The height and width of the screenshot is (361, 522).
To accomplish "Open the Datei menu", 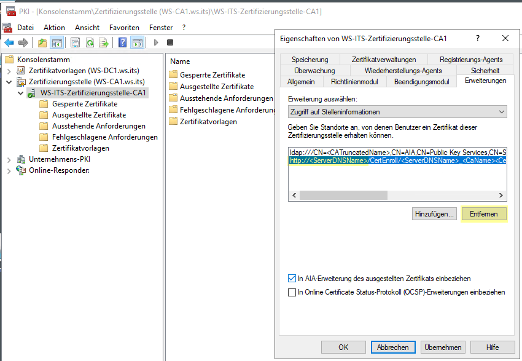I will (26, 28).
